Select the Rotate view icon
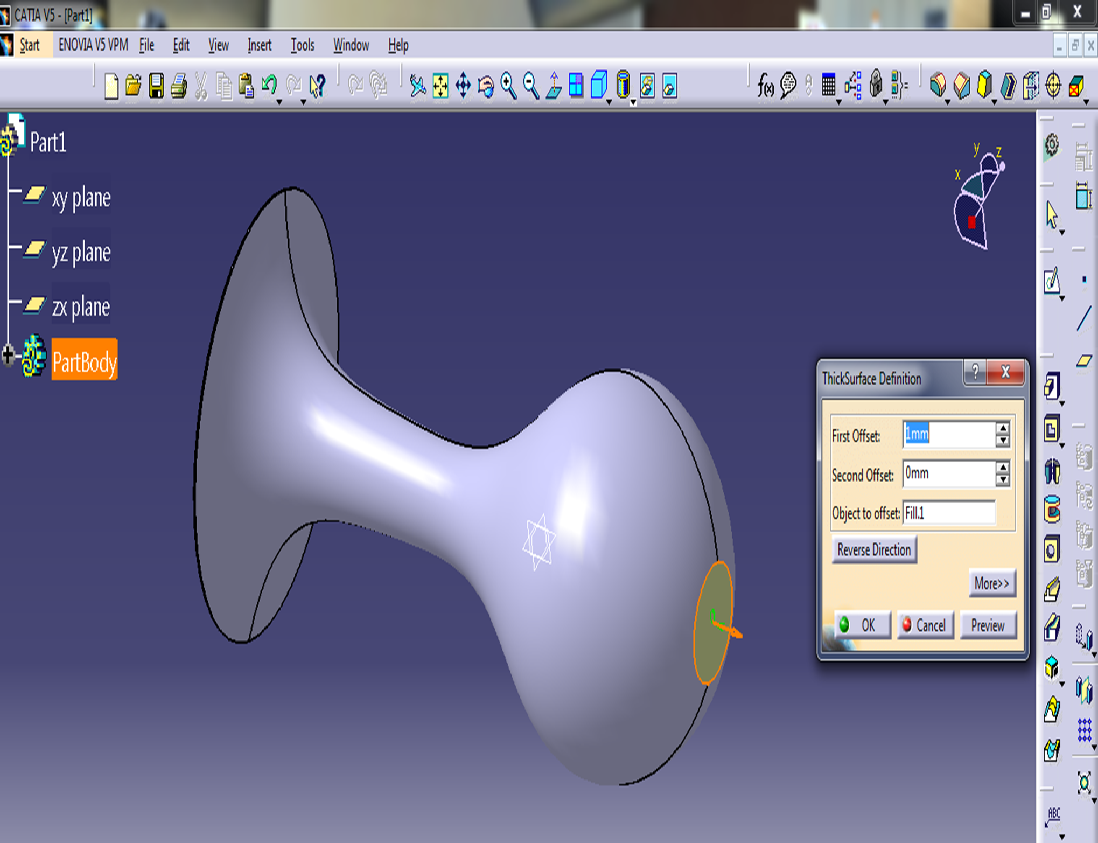The image size is (1098, 843). (486, 86)
